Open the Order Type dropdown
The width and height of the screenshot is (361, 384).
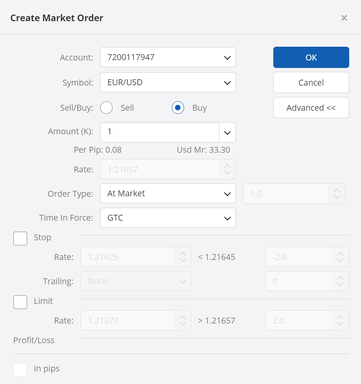[x=168, y=194]
